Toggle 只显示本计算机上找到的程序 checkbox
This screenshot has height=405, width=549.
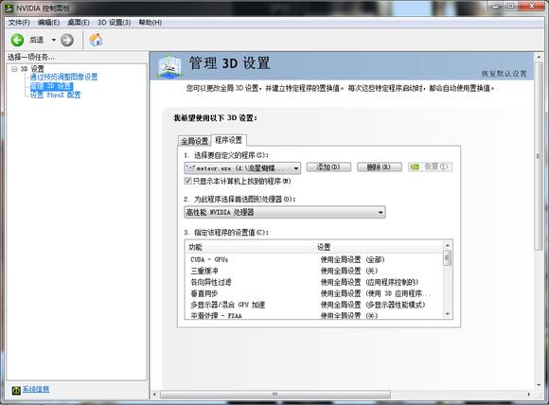pos(187,181)
